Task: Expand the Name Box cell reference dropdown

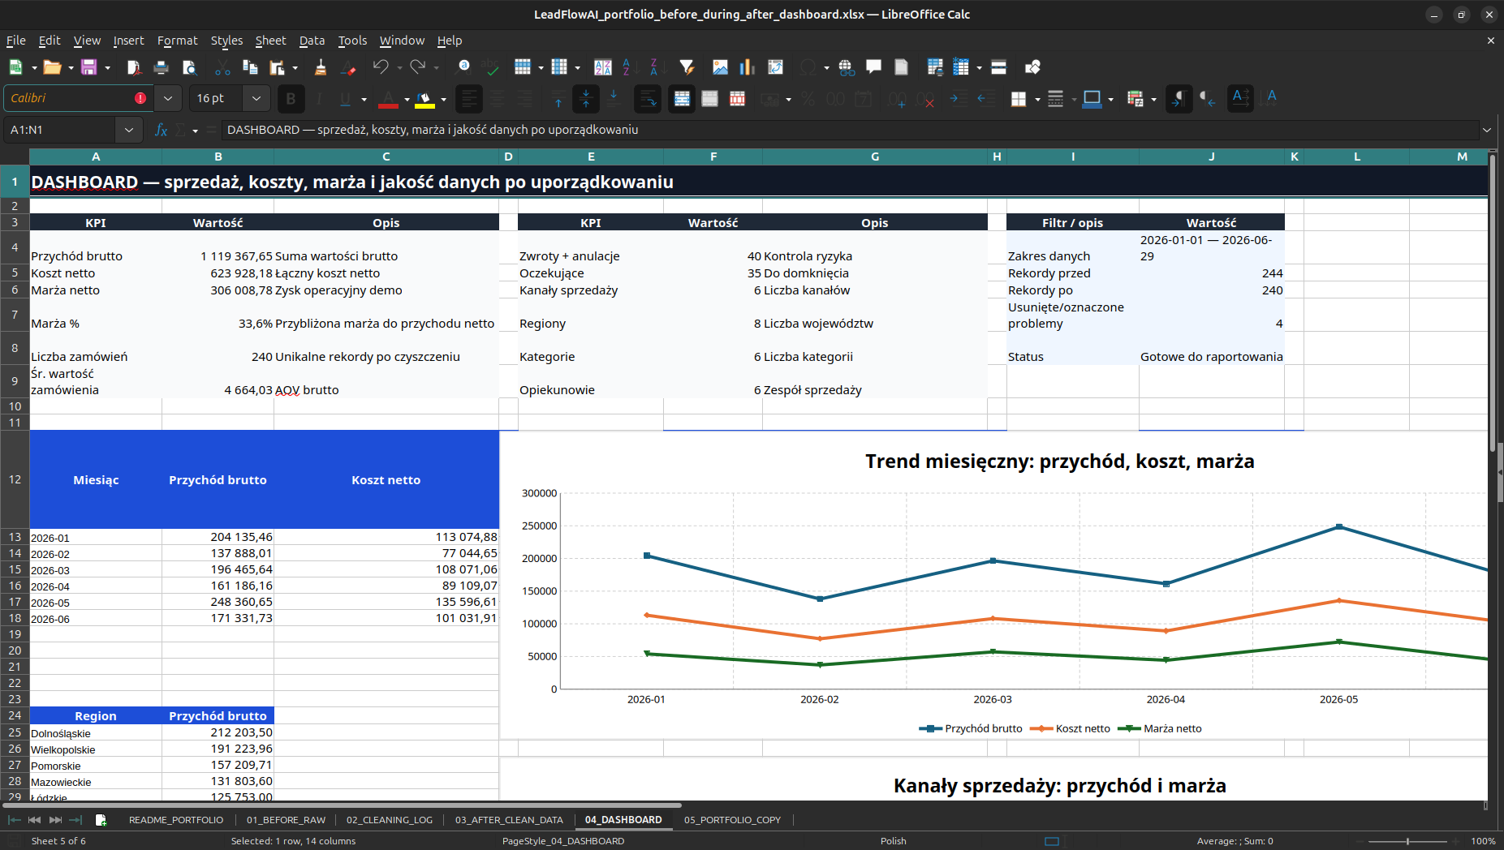Action: [x=128, y=130]
